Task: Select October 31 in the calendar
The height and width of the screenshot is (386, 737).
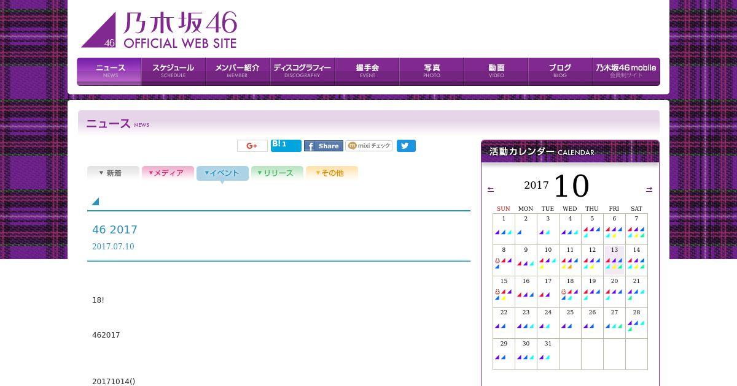Action: point(548,354)
